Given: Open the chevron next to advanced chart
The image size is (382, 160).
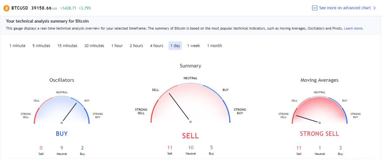Looking at the screenshot, I should pyautogui.click(x=375, y=8).
